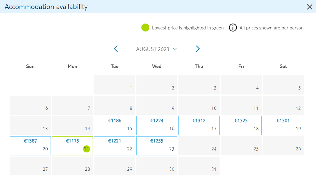Click the Sun column header
The height and width of the screenshot is (181, 316).
(x=30, y=67)
